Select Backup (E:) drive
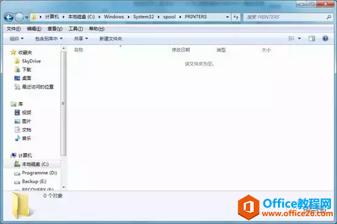Viewport: 337px width, 224px height. [34, 182]
